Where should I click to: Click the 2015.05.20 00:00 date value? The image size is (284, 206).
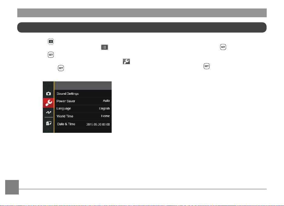[x=98, y=124]
